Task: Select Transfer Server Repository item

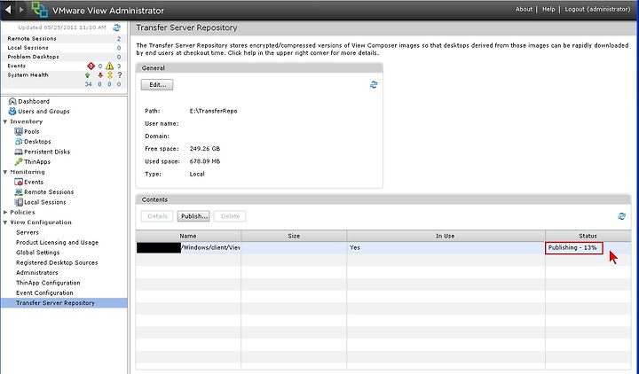Action: pos(64,303)
